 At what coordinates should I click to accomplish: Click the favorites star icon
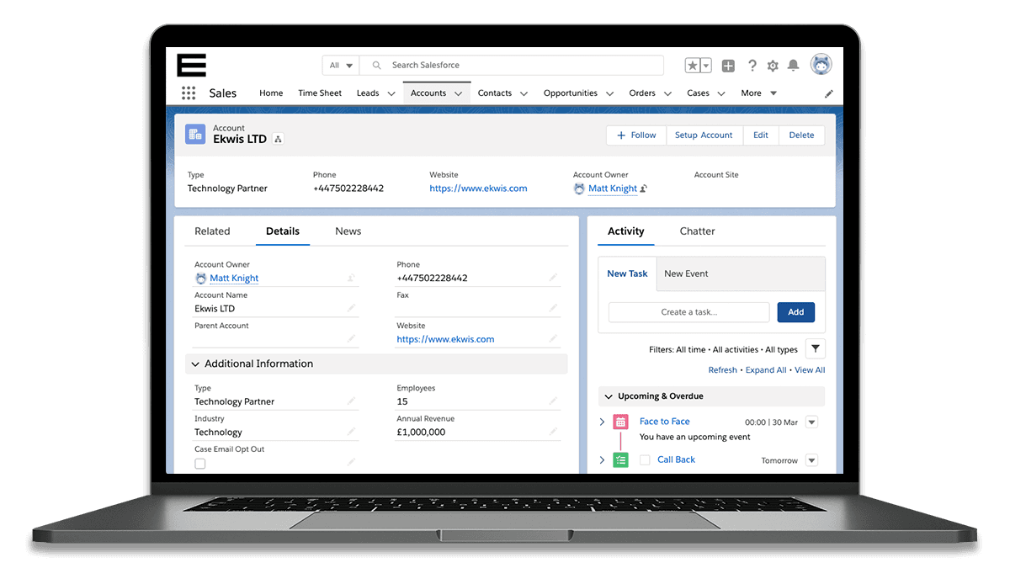coord(693,66)
